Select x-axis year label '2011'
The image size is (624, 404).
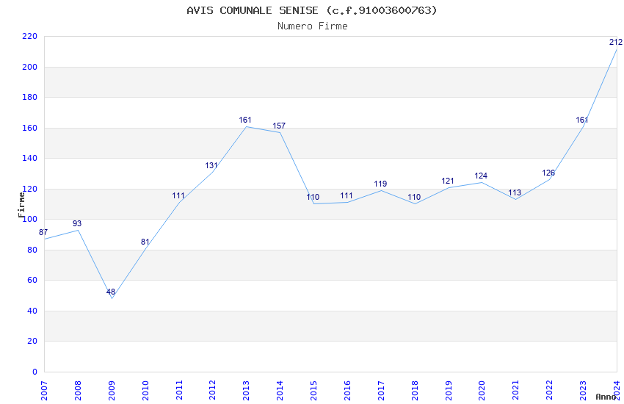tap(179, 391)
